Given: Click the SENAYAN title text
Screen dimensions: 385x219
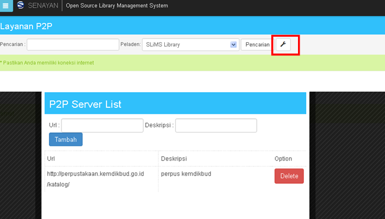Looking at the screenshot, I should pos(43,5).
